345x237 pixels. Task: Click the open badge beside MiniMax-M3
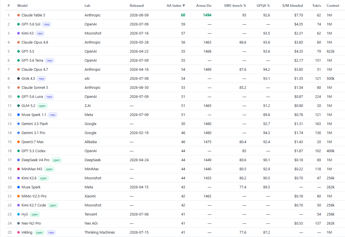pyautogui.click(x=49, y=169)
